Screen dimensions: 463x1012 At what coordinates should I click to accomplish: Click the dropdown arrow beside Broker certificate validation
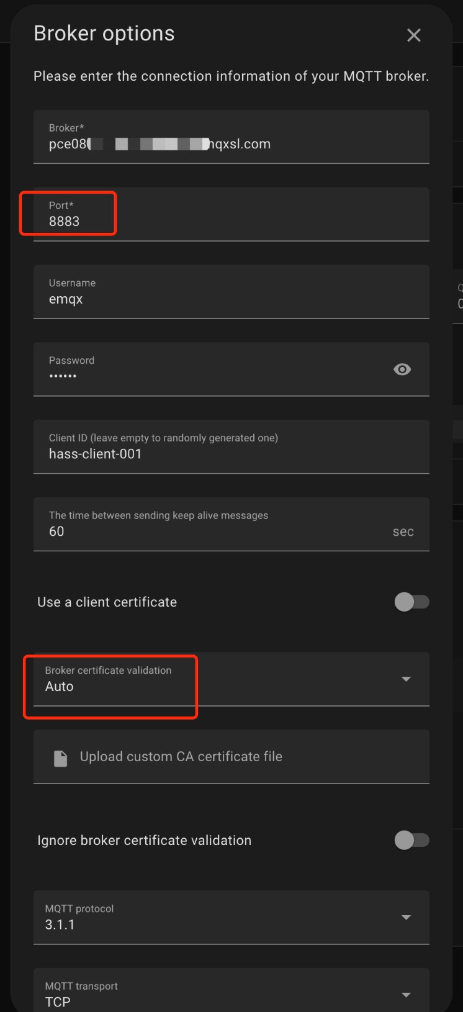tap(406, 679)
